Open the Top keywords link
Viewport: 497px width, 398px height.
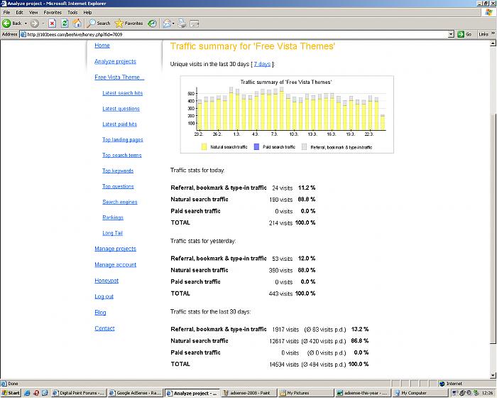pyautogui.click(x=117, y=171)
